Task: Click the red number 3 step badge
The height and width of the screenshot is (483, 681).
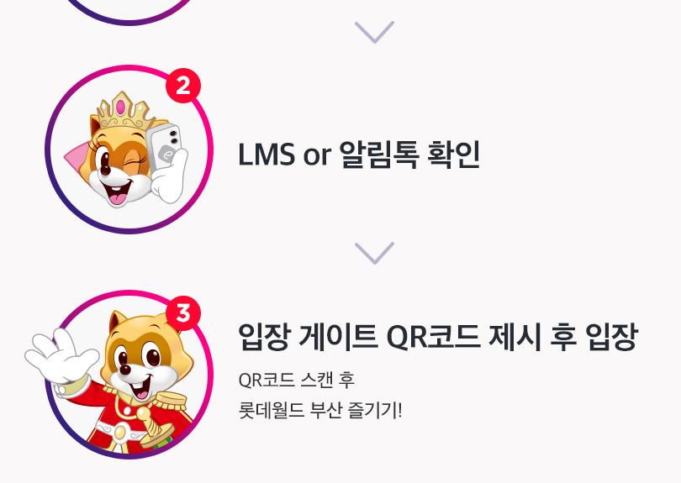Action: 182,312
